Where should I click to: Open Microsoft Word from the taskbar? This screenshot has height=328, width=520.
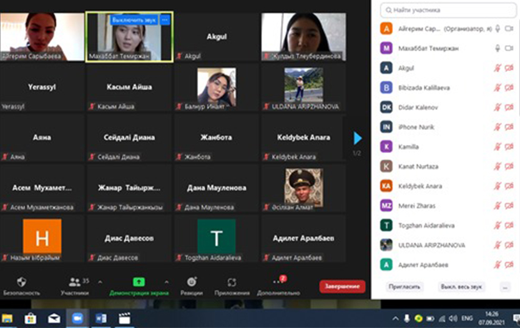101,318
